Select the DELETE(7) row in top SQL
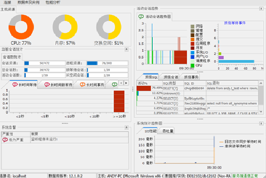The width and height of the screenshot is (266, 178). click(x=197, y=88)
